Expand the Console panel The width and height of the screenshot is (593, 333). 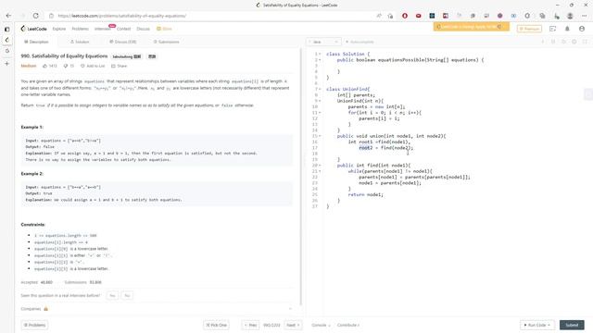pos(321,325)
